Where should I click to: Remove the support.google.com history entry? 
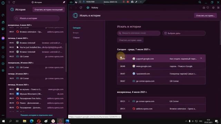[201, 58]
